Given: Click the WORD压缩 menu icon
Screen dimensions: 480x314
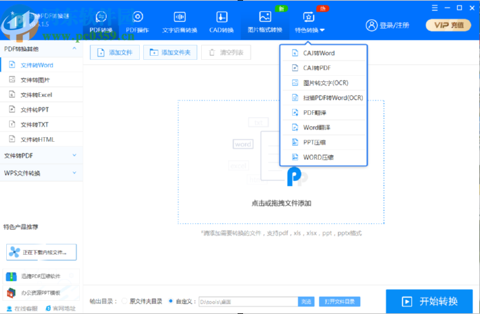Looking at the screenshot, I should pos(295,157).
